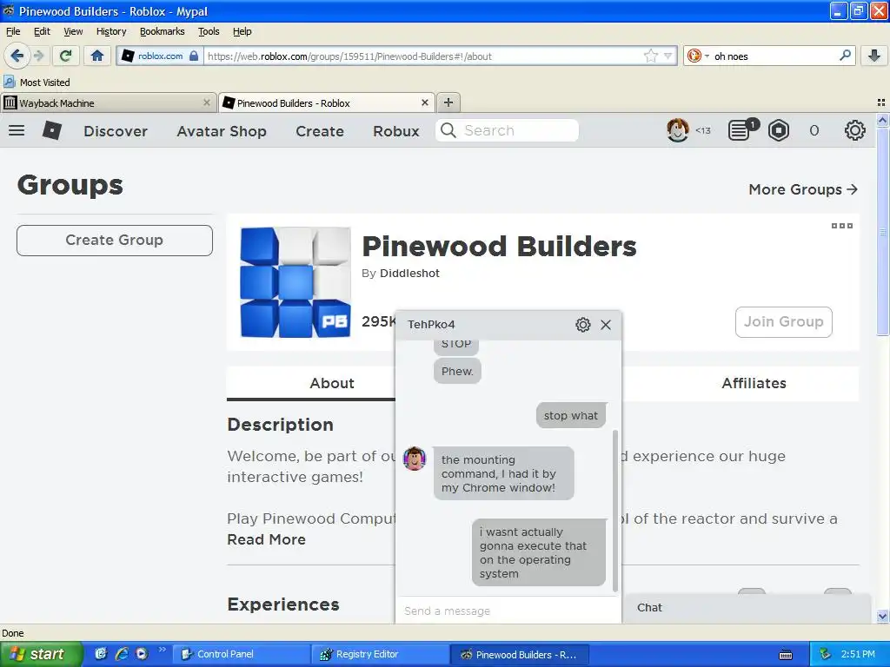Open the avatar profile picture
This screenshot has height=667, width=890.
(678, 130)
